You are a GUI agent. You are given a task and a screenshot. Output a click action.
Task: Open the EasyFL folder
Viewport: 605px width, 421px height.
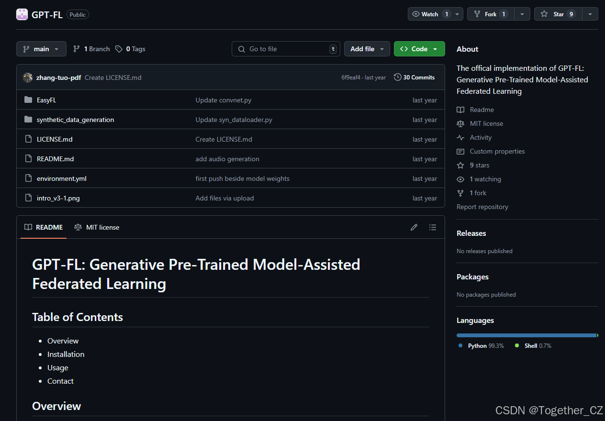(x=46, y=100)
